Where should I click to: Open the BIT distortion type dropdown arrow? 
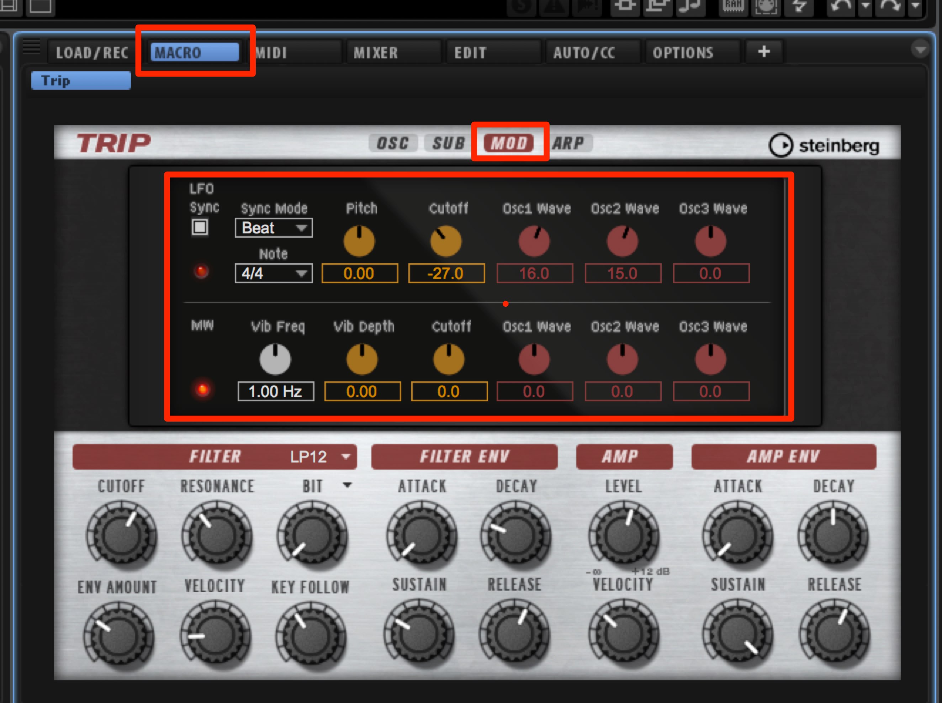(x=347, y=485)
